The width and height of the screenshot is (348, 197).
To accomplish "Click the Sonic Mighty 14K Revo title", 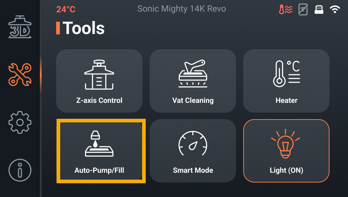I will click(182, 9).
